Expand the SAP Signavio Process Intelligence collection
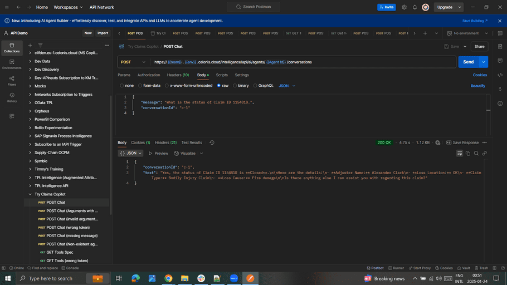This screenshot has width=507, height=285. point(30,136)
